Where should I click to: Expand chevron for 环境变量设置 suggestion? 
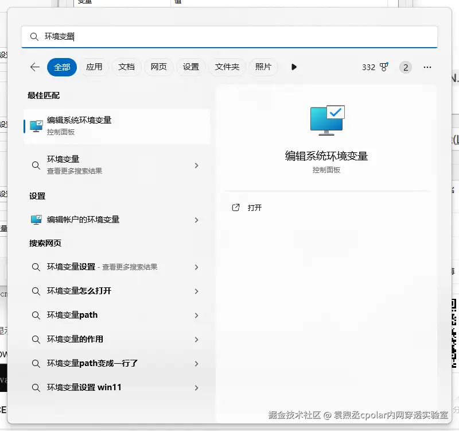point(196,267)
